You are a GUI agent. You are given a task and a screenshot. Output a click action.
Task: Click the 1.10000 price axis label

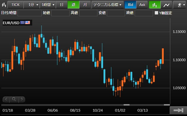(179, 60)
